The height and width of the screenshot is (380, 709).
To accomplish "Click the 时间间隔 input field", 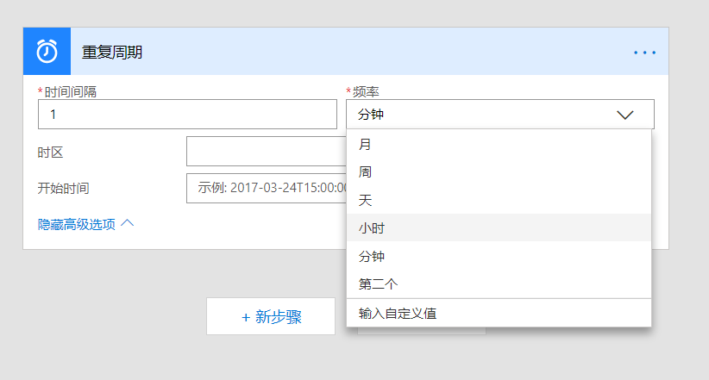I will click(187, 114).
